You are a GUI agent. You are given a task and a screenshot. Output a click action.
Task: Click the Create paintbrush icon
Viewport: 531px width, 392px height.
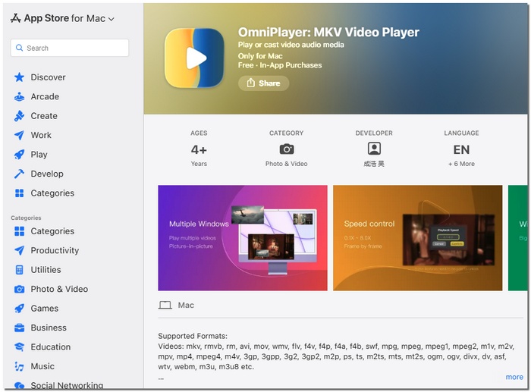(x=19, y=116)
